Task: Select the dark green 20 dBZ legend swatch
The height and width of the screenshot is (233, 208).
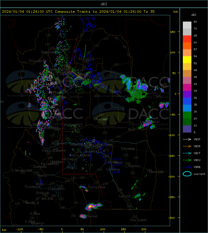Action: click(187, 122)
